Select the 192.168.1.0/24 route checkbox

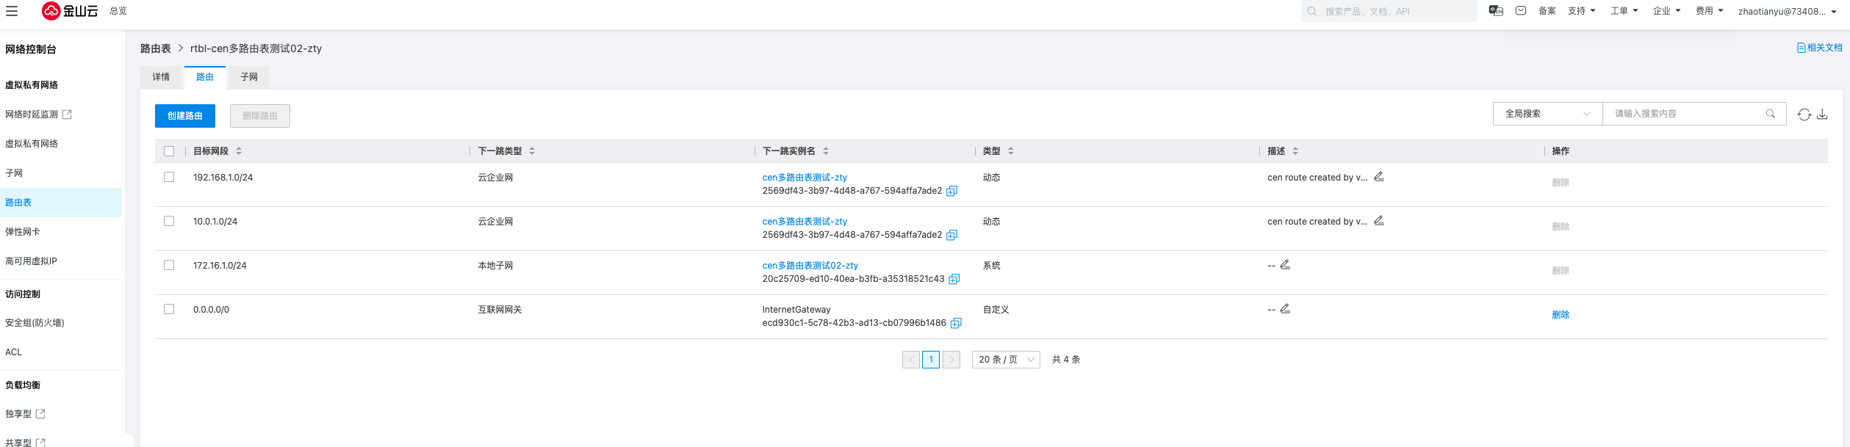click(x=169, y=177)
